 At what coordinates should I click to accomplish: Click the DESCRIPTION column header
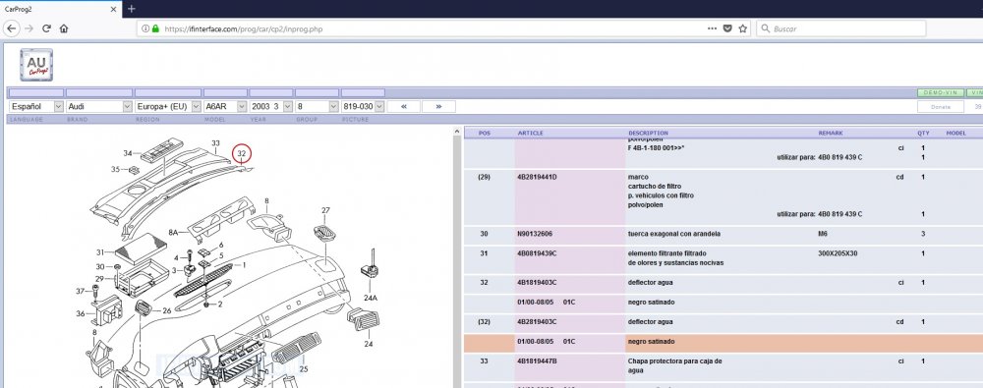648,133
